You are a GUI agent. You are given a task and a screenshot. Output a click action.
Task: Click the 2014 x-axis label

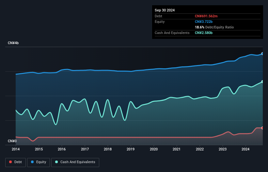[x=16, y=149]
